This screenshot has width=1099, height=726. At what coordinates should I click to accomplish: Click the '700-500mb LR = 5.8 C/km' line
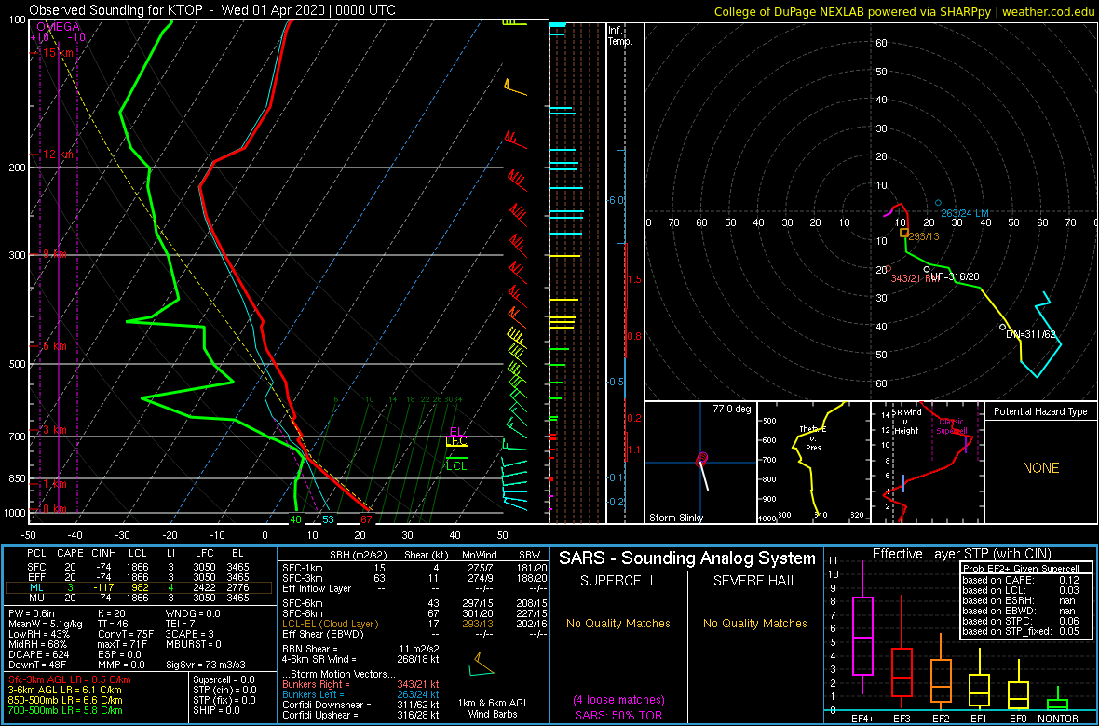[x=64, y=710]
